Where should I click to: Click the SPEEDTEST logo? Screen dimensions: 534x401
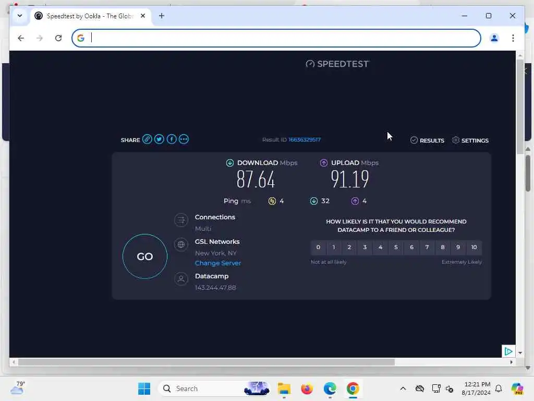(337, 64)
